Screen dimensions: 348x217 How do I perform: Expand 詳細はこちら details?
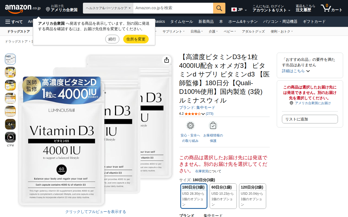(296, 71)
